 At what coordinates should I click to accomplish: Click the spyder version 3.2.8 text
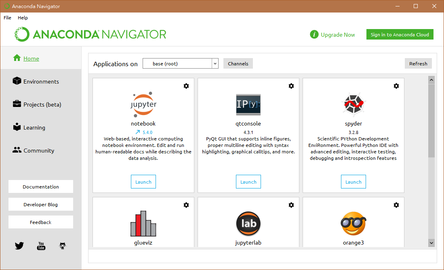(x=354, y=132)
